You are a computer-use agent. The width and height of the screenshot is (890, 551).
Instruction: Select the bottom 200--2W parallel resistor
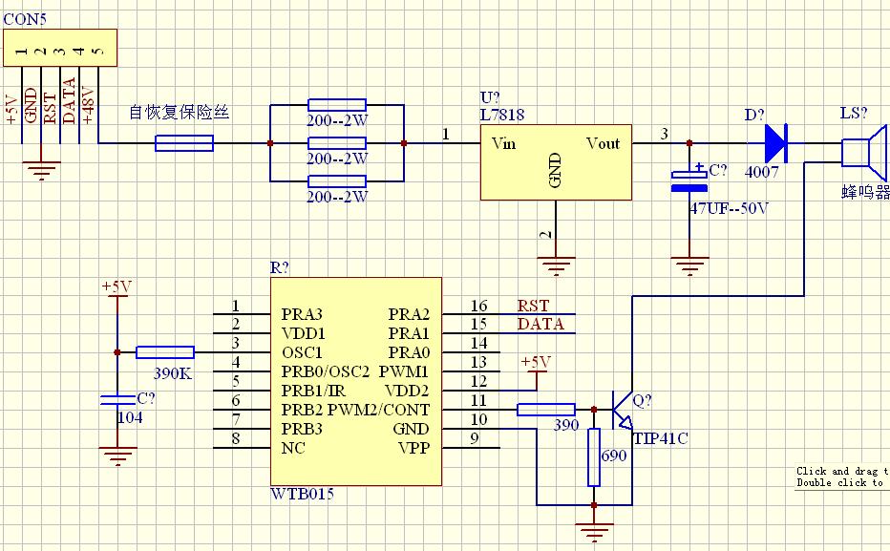336,181
